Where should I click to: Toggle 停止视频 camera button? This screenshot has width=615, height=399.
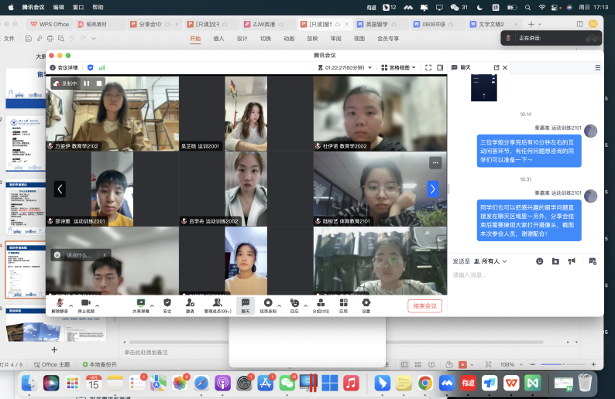click(86, 303)
